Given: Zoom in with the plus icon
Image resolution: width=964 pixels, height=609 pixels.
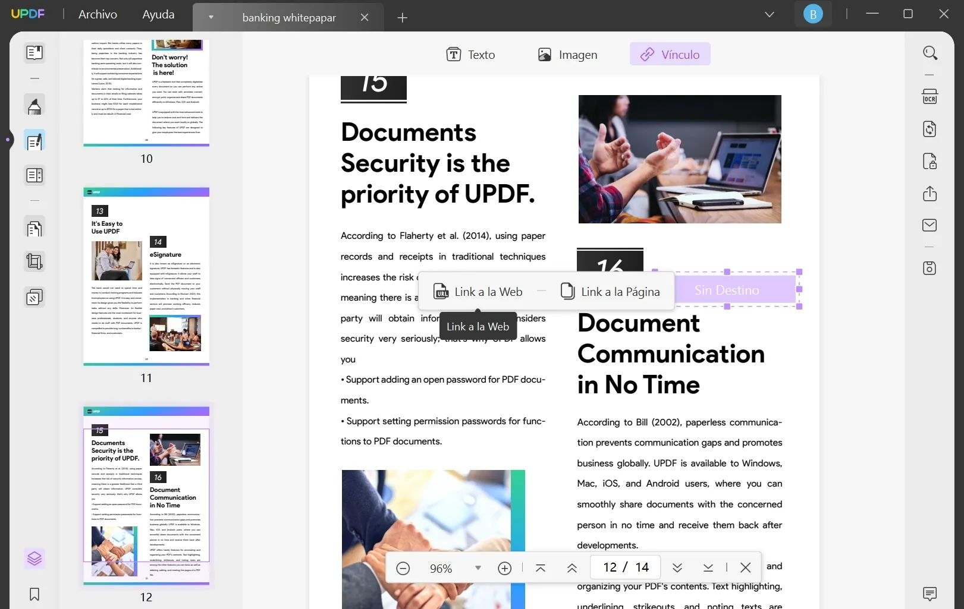Looking at the screenshot, I should [x=505, y=569].
